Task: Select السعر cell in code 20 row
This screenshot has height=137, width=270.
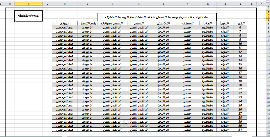Action: pos(139,85)
